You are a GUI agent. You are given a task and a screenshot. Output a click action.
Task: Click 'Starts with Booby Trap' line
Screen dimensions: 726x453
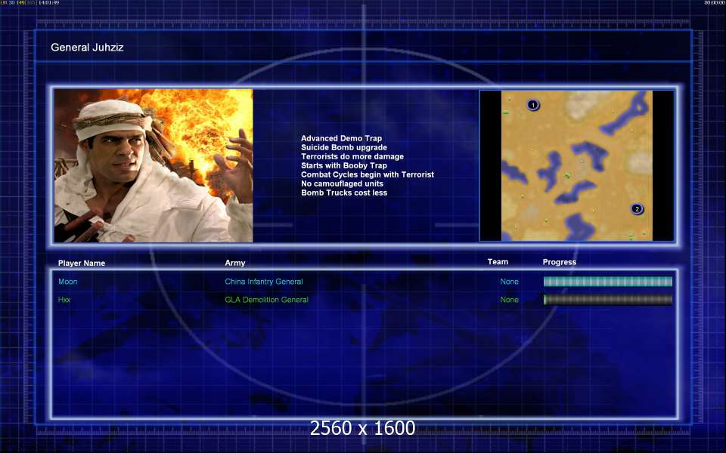[344, 165]
